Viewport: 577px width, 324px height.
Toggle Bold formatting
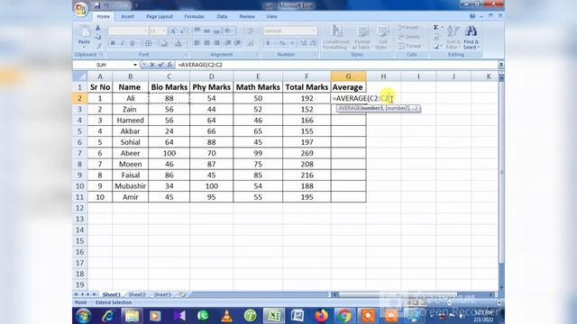click(x=113, y=43)
